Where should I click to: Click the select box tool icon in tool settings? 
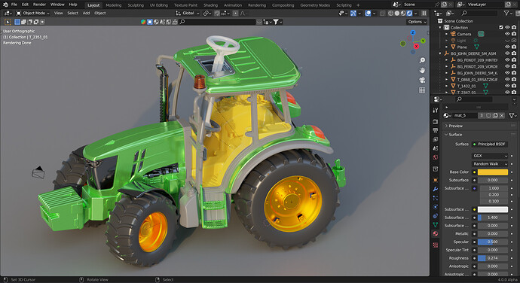tap(8, 22)
